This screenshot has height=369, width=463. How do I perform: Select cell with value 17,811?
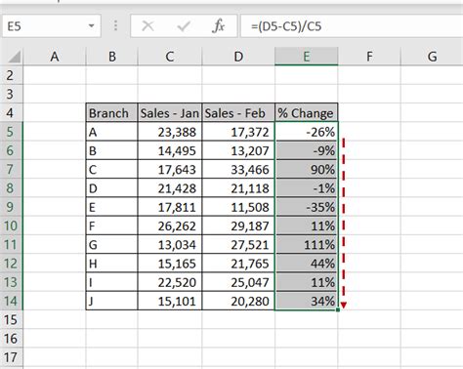170,207
